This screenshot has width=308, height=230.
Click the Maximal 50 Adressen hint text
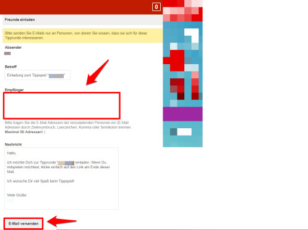click(24, 132)
